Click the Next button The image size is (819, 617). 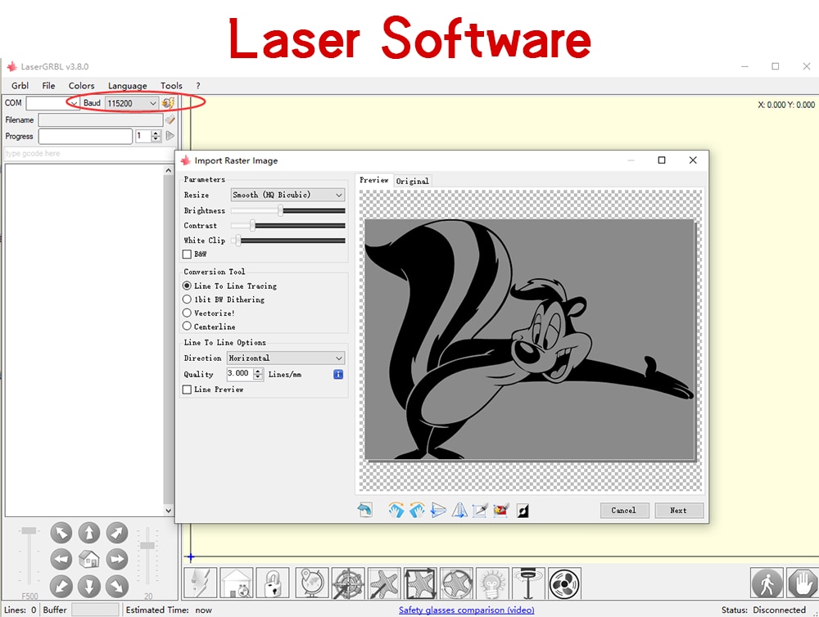tap(678, 510)
